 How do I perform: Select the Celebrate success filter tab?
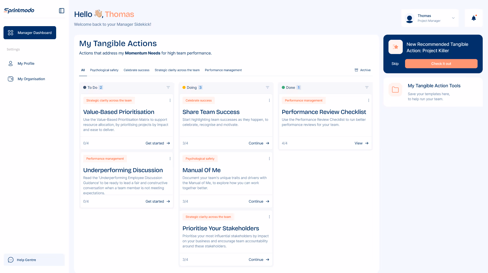pyautogui.click(x=136, y=70)
